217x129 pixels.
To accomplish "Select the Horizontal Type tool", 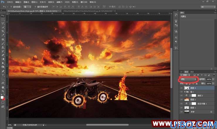I will pos(3,75).
